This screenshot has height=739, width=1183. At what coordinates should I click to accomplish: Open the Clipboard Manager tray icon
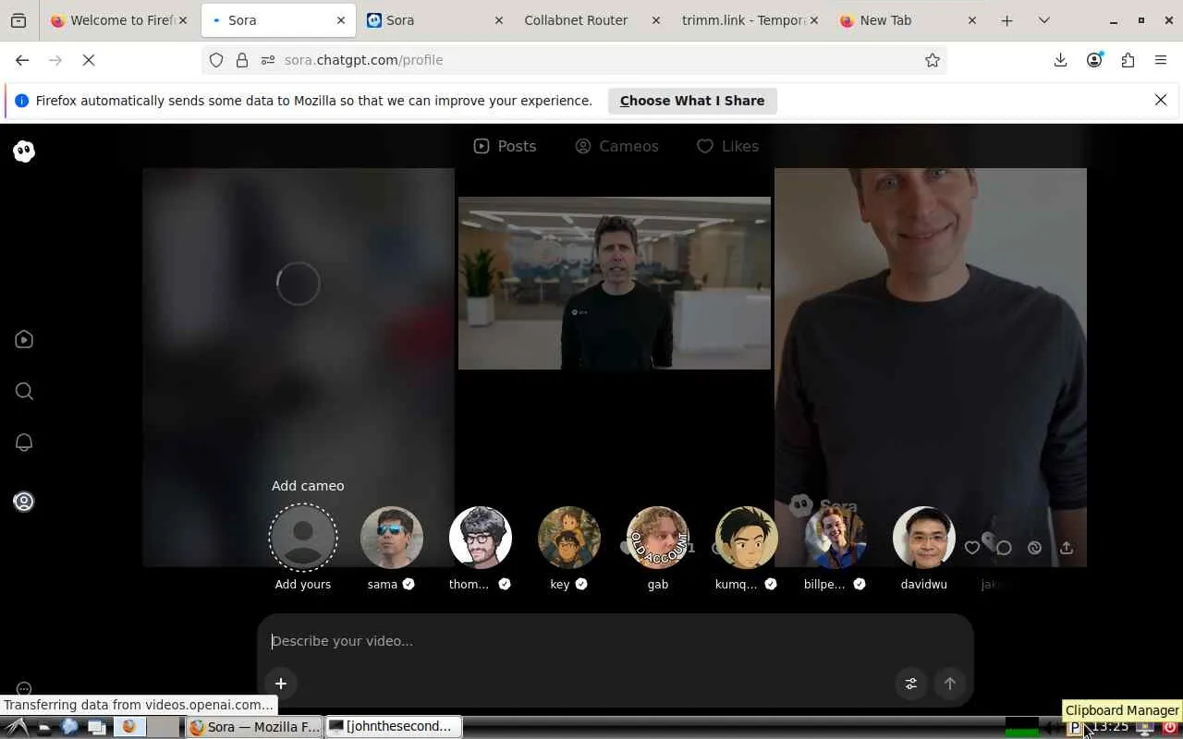(1074, 728)
